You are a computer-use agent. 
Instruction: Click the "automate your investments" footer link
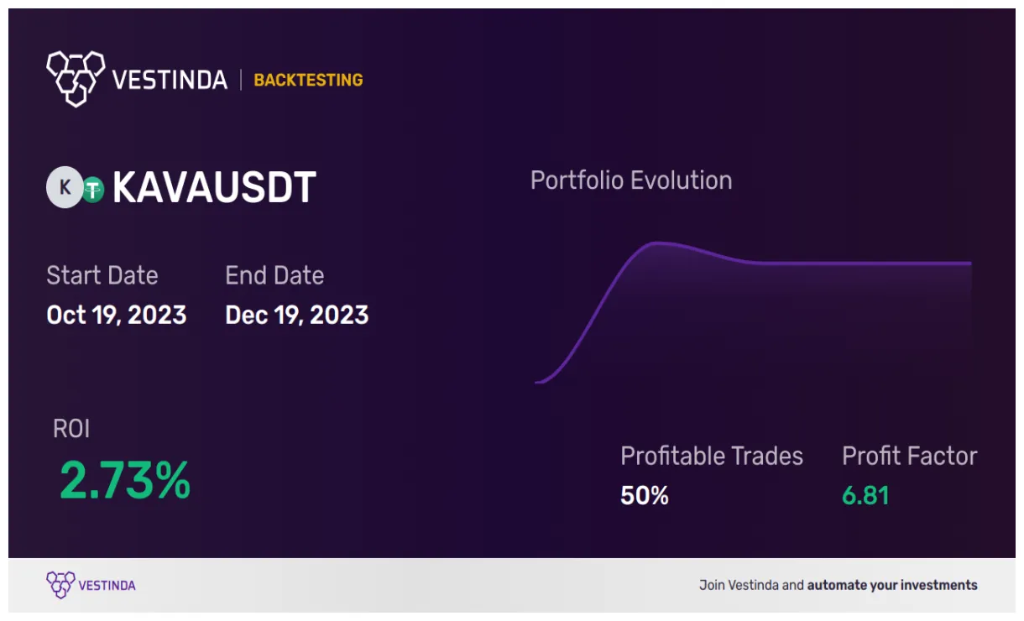(892, 585)
